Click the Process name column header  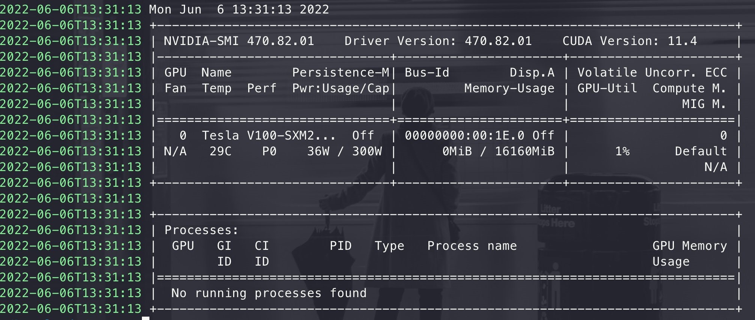[x=472, y=246]
